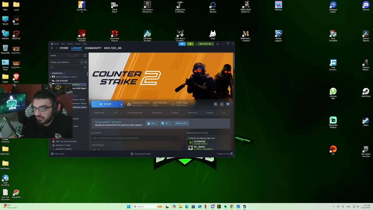Open Manage Downloads
This screenshot has width=373, height=210.
click(140, 154)
